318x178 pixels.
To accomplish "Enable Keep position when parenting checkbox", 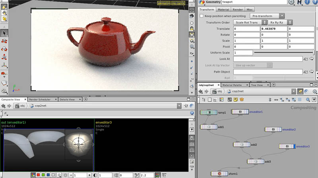I will [201, 16].
